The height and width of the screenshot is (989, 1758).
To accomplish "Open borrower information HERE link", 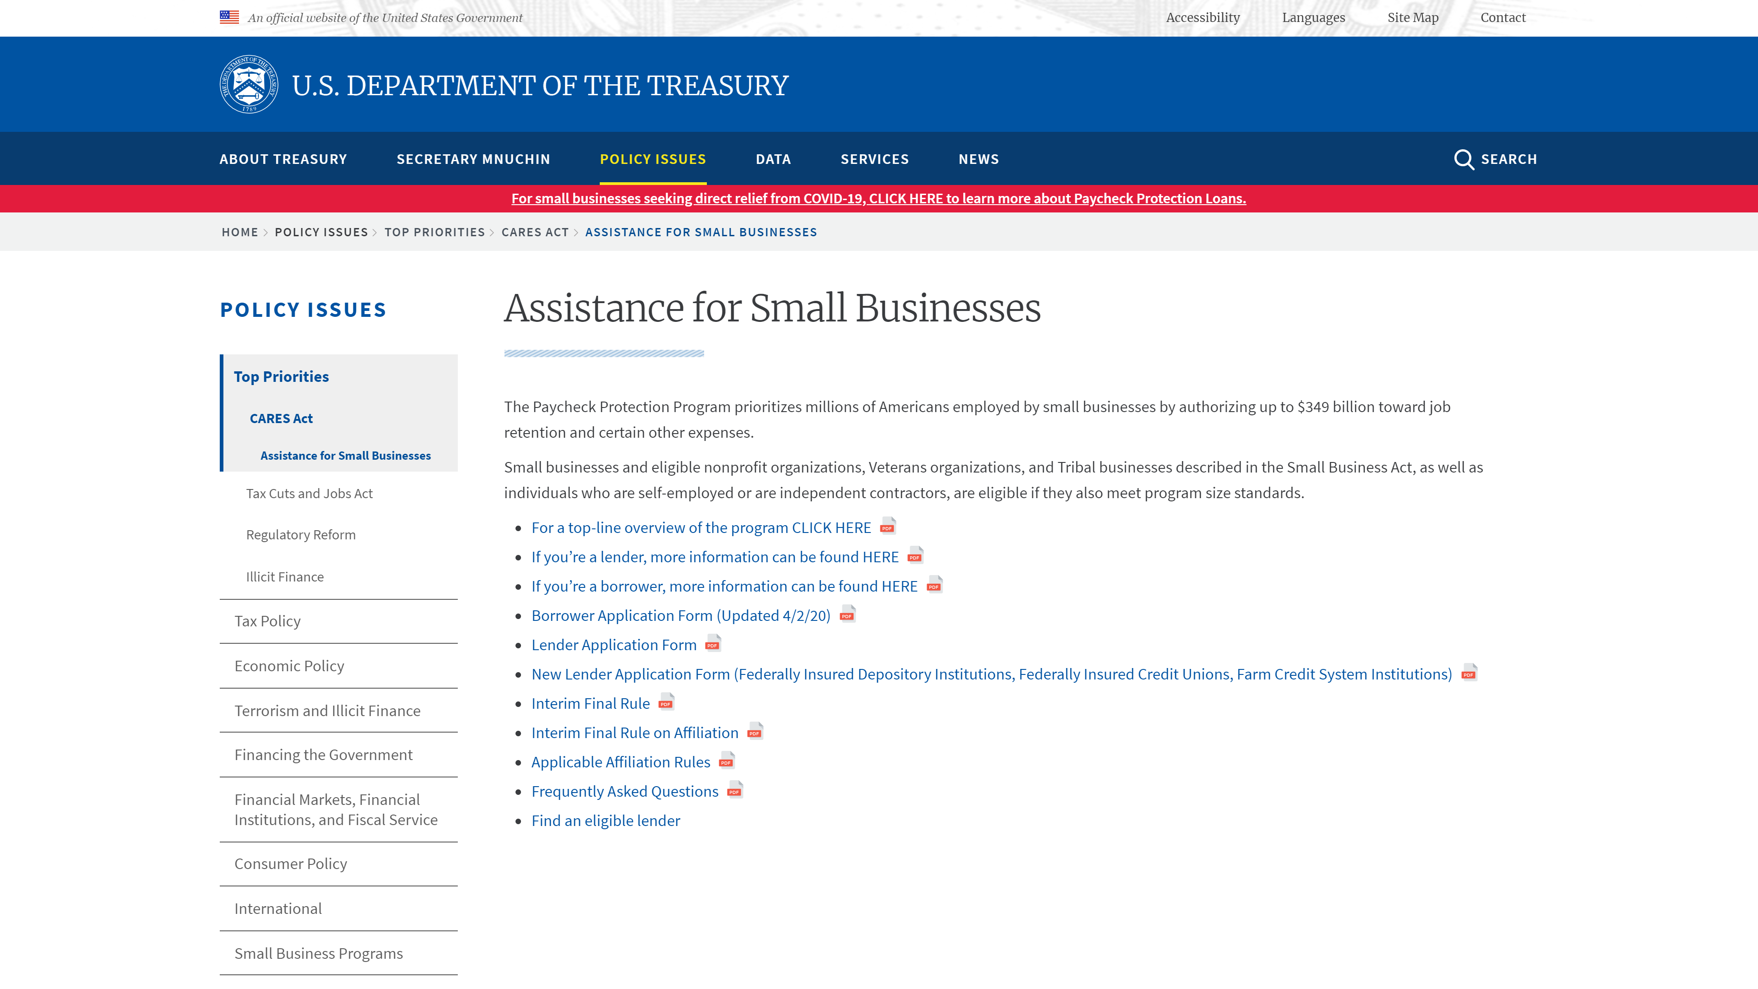I will [724, 586].
